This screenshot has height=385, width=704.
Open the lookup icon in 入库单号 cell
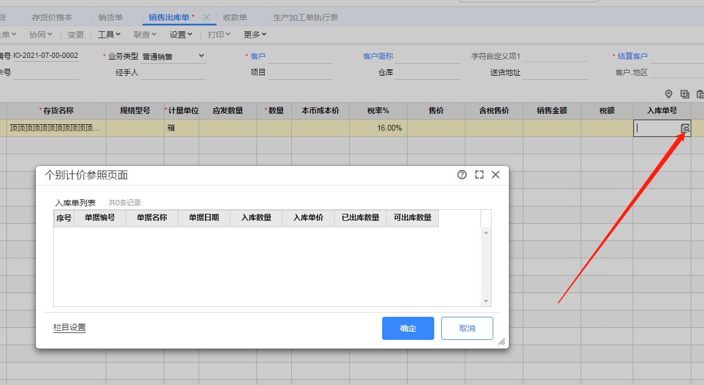coord(685,128)
